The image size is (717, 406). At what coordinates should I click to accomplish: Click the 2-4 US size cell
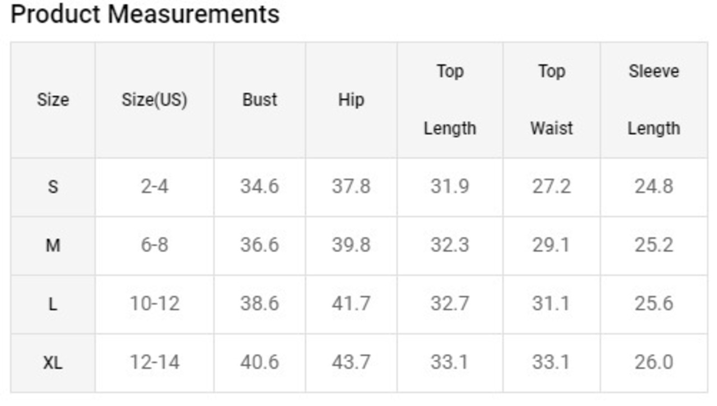155,187
